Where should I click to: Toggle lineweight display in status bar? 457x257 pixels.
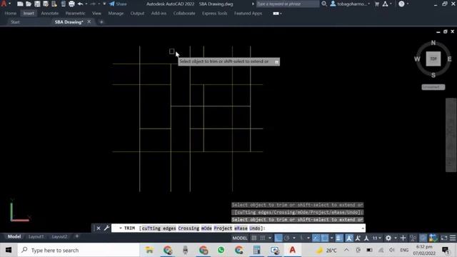[x=339, y=238]
